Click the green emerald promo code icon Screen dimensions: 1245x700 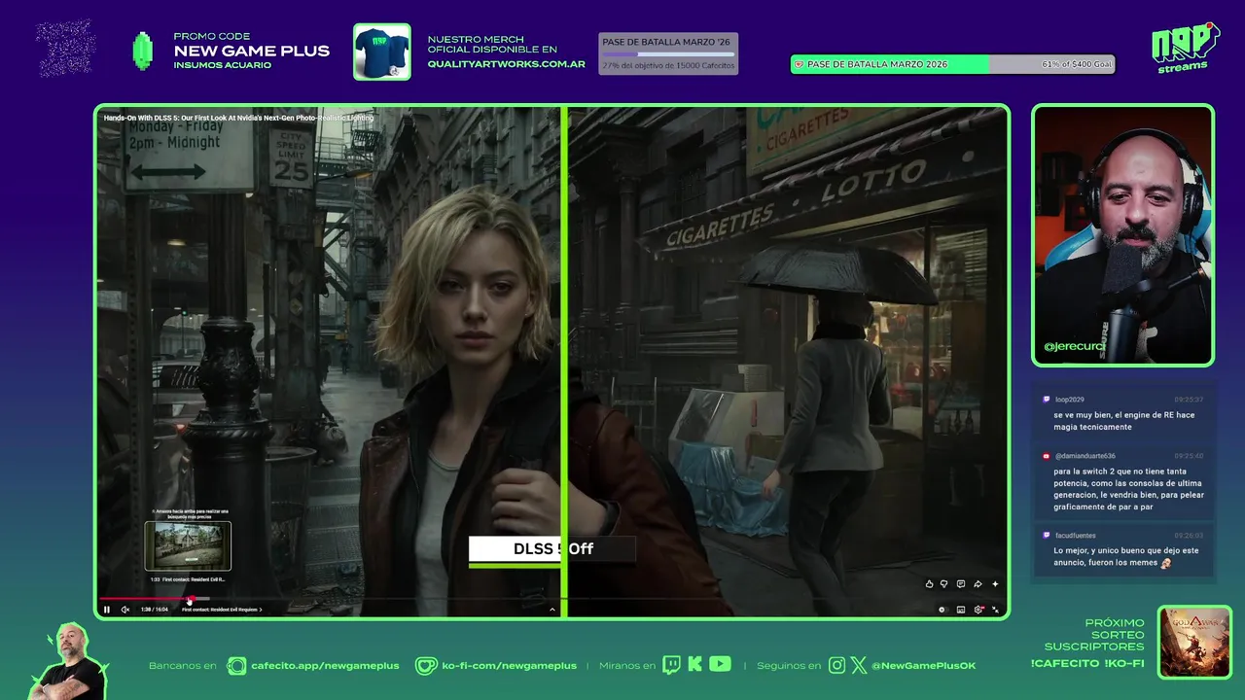coord(143,52)
